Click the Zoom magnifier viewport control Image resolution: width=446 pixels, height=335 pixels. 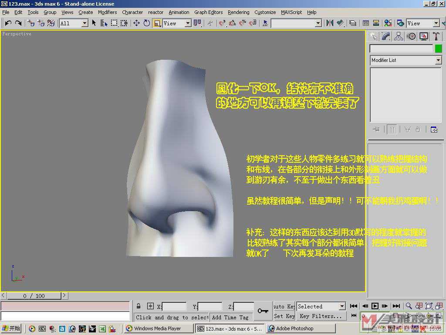click(409, 306)
